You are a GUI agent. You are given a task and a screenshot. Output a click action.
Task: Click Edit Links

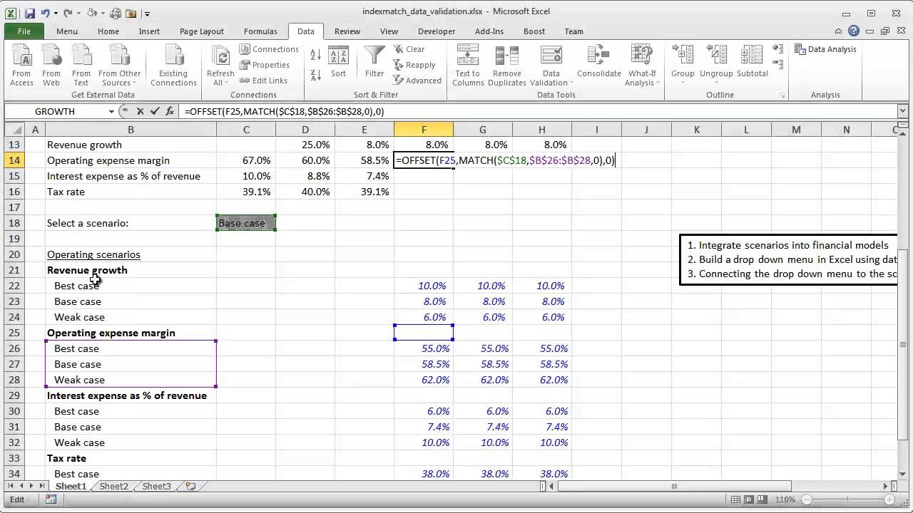[263, 81]
